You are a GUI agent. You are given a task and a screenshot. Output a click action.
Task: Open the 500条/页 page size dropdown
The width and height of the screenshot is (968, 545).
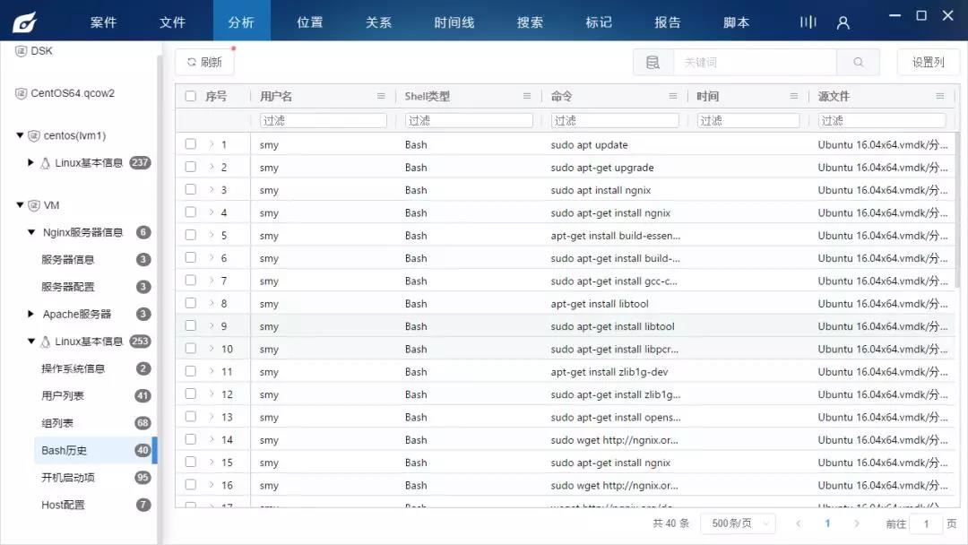point(738,523)
